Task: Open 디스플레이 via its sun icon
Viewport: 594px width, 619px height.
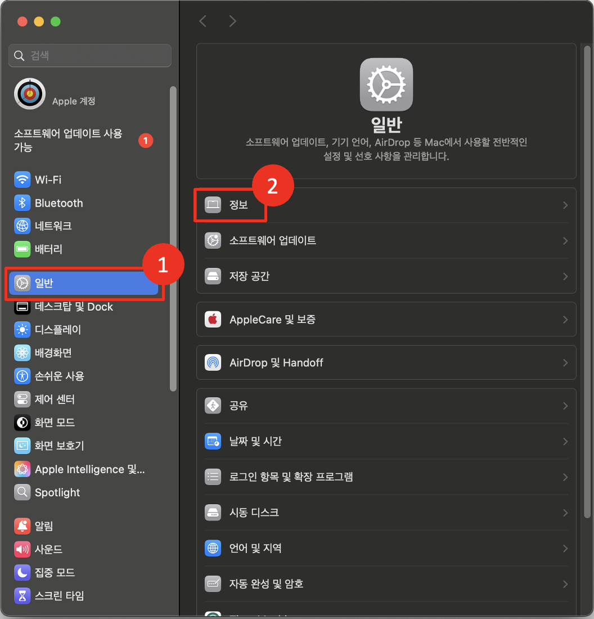Action: pos(22,330)
